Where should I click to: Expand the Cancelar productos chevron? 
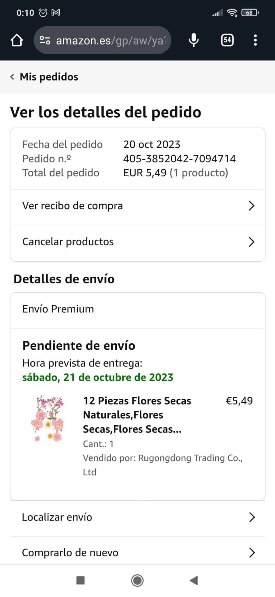pyautogui.click(x=252, y=242)
